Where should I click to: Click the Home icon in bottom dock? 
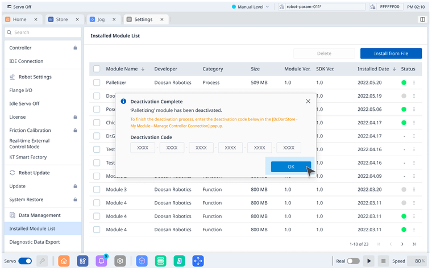coord(64,261)
